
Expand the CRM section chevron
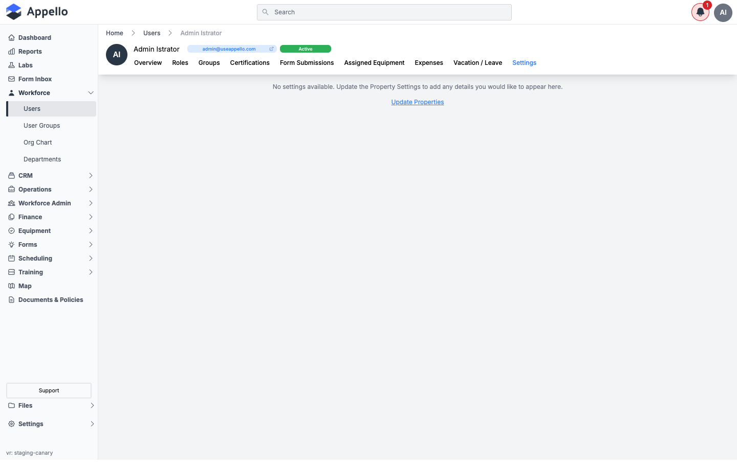91,176
